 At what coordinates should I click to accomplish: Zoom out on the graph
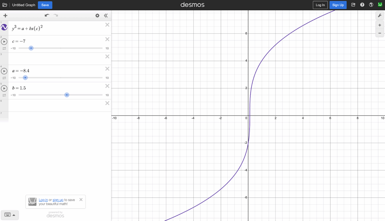tap(380, 33)
